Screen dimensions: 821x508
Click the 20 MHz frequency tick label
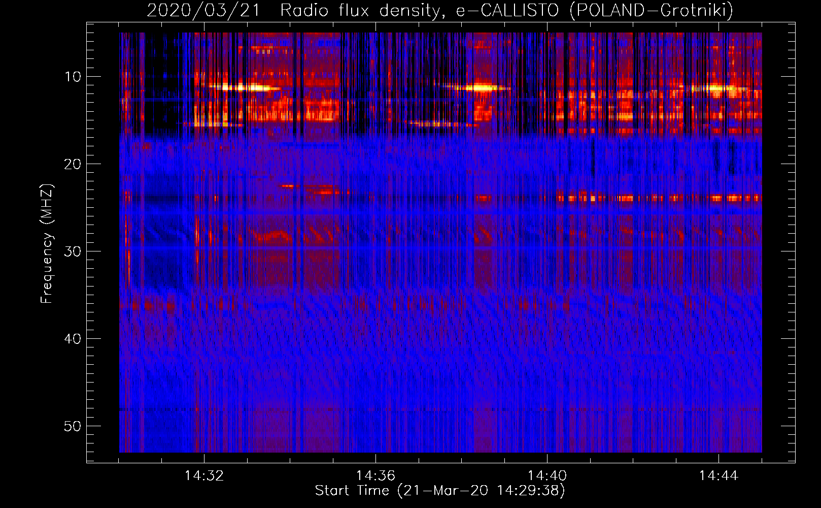coord(73,164)
